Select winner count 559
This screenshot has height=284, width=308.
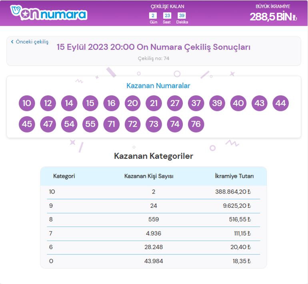pos(154,219)
